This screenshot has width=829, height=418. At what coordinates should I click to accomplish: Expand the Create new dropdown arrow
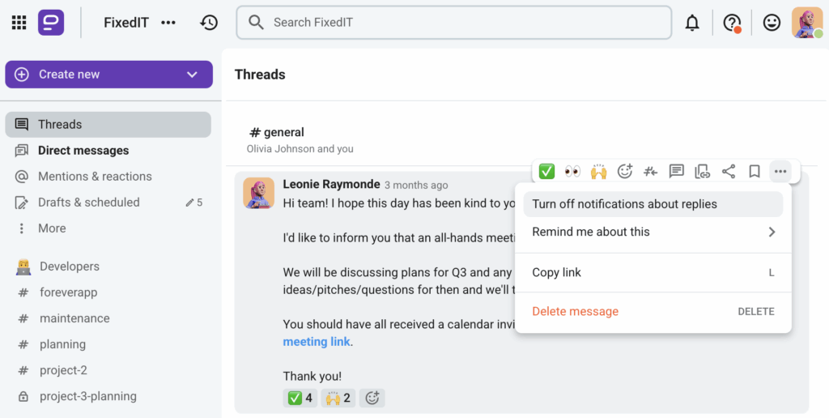(x=192, y=75)
